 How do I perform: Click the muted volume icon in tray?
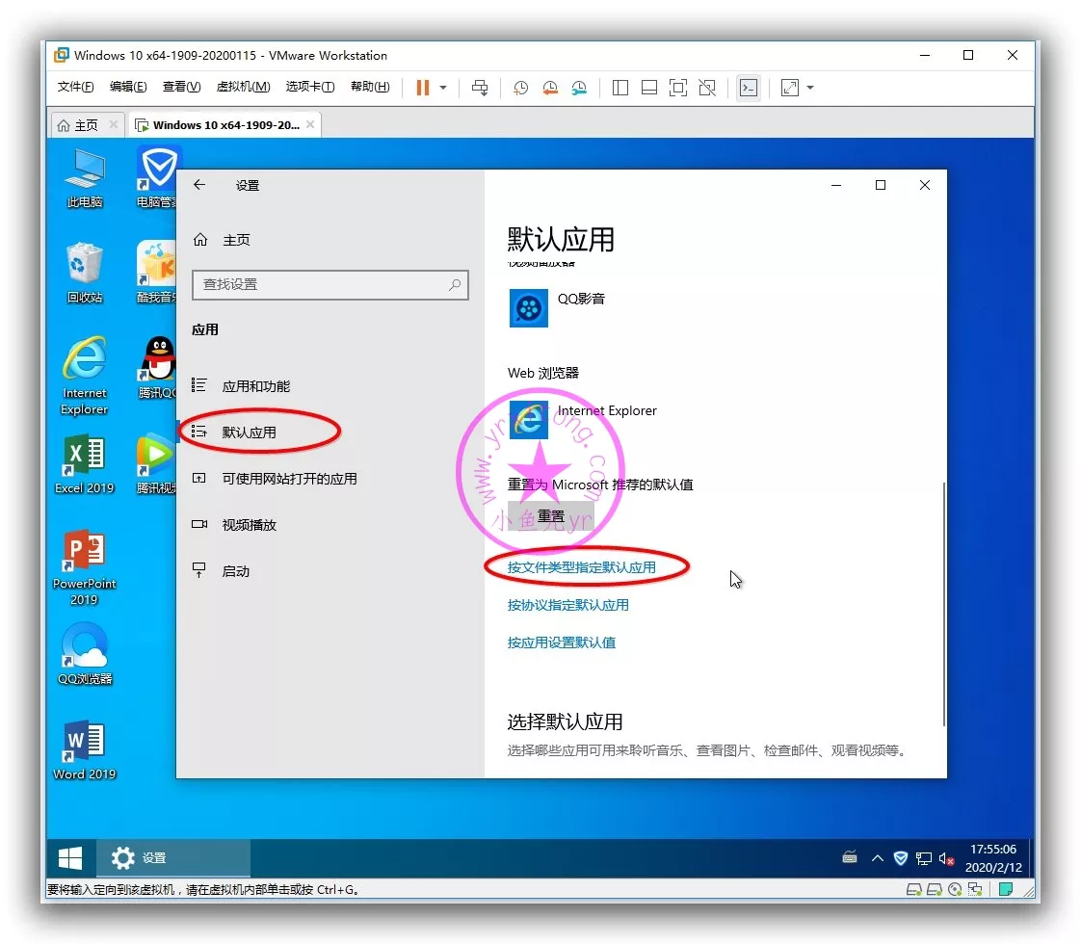947,858
